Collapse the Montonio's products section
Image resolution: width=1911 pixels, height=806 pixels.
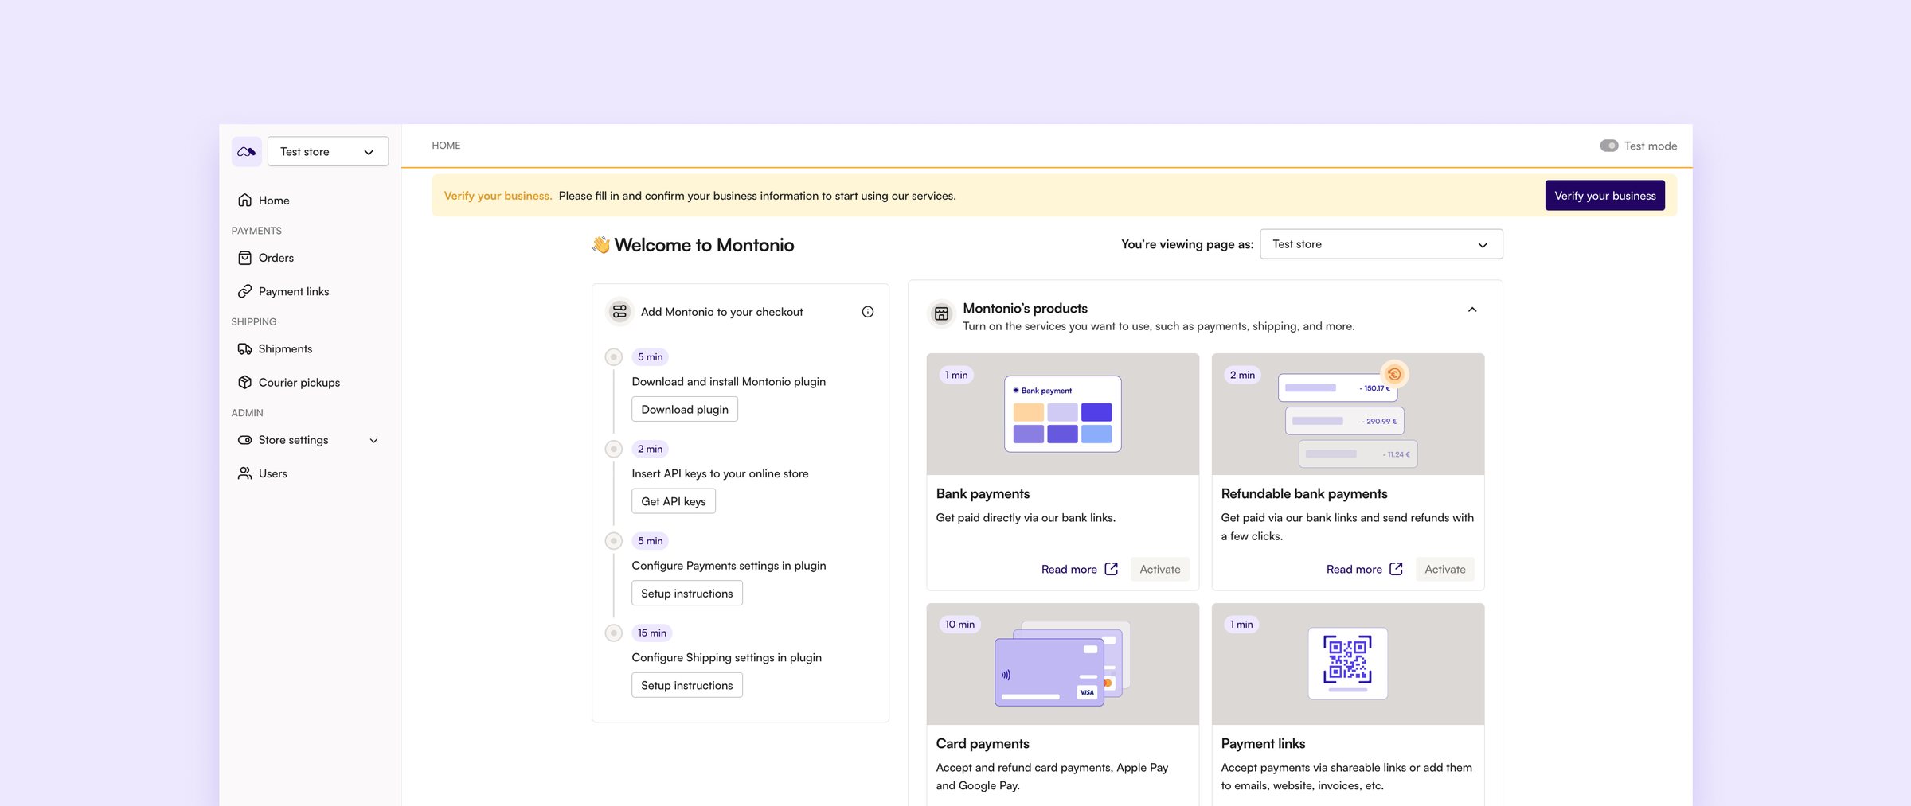(1472, 310)
